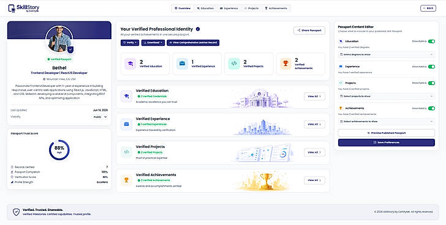Toggle Experience Show Publicly switch
The image size is (446, 225).
431,67
